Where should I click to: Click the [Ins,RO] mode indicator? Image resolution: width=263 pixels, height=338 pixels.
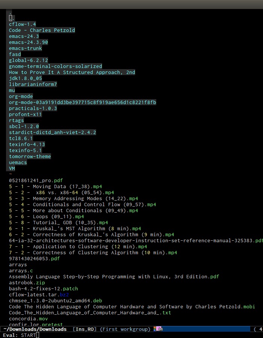coord(85,329)
